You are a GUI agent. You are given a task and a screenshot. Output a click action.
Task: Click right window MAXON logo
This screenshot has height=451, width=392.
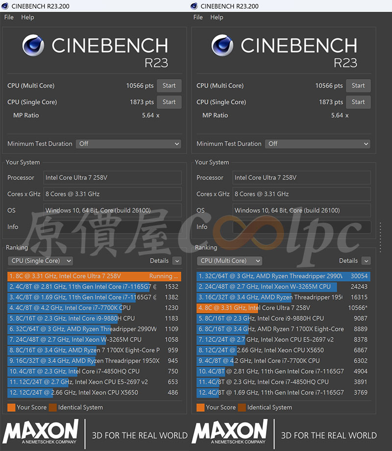point(230,431)
